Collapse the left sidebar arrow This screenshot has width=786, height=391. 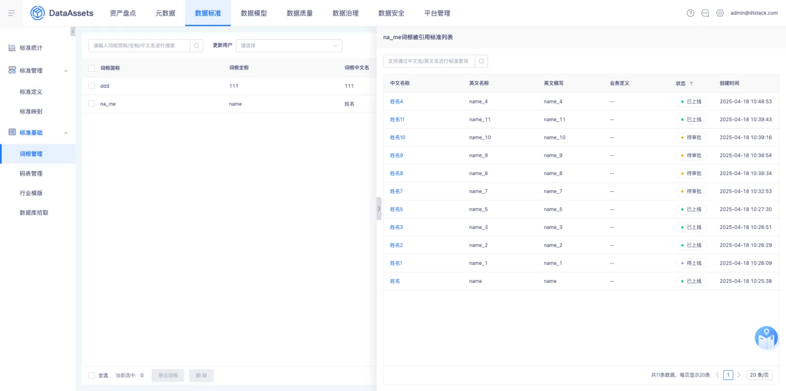[73, 32]
